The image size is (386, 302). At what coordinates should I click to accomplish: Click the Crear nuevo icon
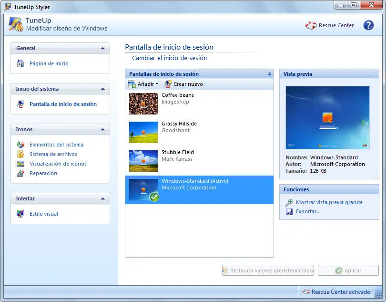point(168,84)
